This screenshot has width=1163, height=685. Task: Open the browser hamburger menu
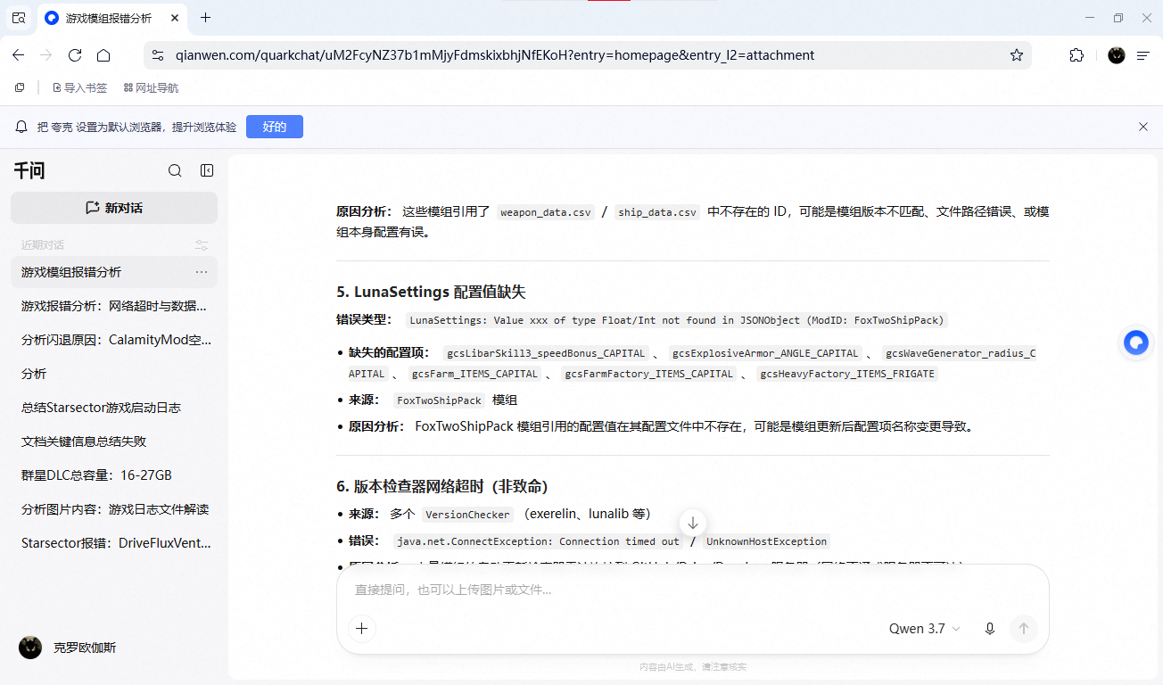[x=1142, y=55]
